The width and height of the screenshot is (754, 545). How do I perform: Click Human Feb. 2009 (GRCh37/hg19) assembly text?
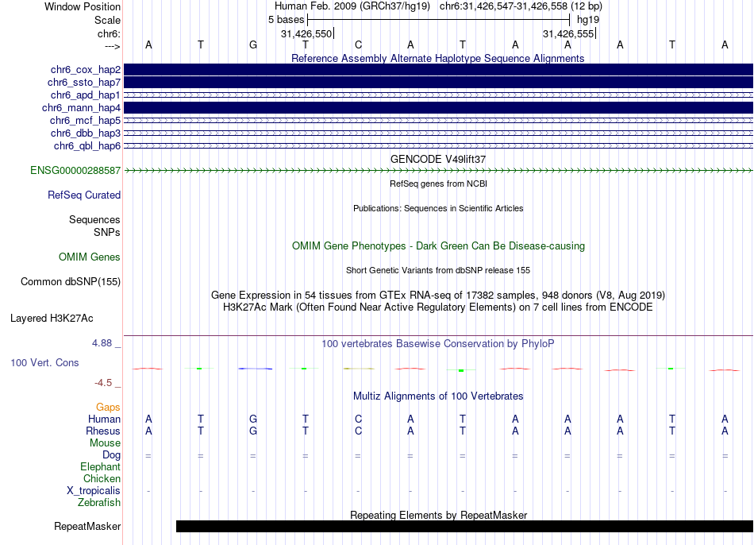[353, 6]
